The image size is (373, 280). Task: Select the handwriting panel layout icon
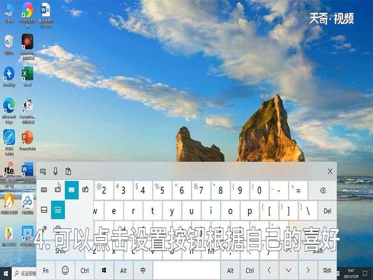click(x=85, y=189)
